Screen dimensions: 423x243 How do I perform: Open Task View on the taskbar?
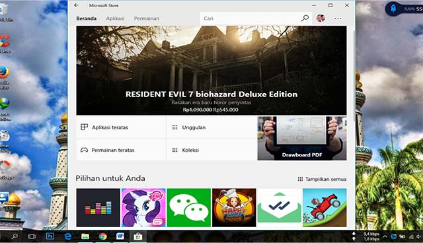tap(32, 236)
